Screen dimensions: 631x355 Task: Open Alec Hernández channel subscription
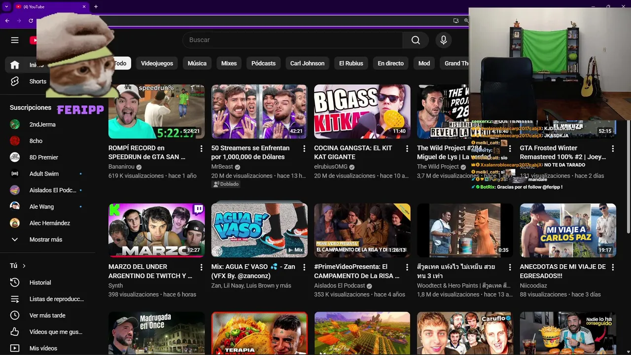click(x=49, y=223)
